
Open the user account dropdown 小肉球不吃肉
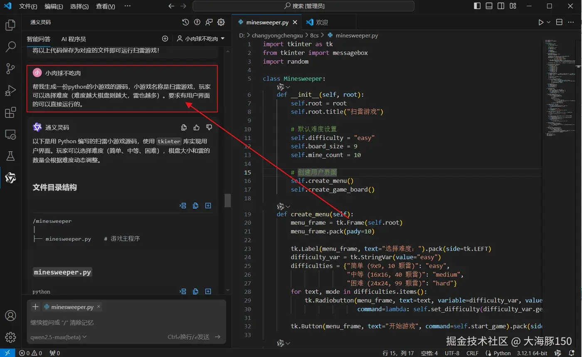click(201, 39)
